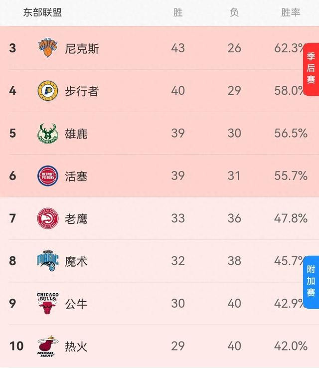Select the Bucks deer logo
Viewport: 319px width, 368px height.
click(48, 133)
